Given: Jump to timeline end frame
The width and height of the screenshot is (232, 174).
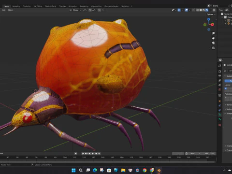Looking at the screenshot, I should tap(99, 154).
